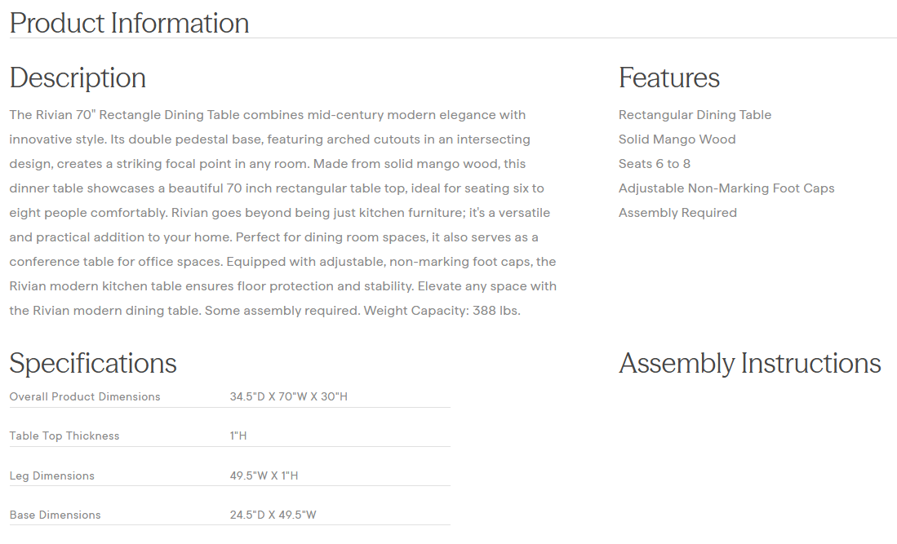Select the Features section heading
The width and height of the screenshot is (897, 544).
[668, 77]
